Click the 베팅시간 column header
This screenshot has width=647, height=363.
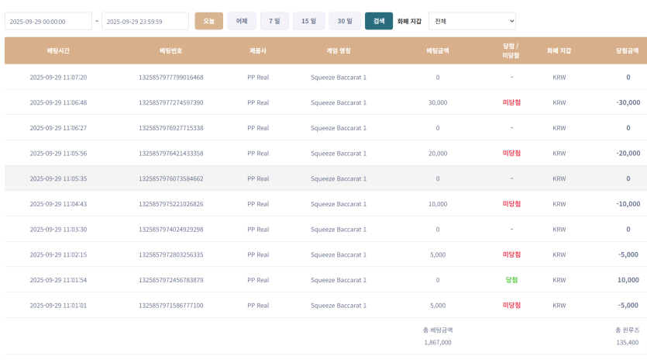tap(58, 50)
